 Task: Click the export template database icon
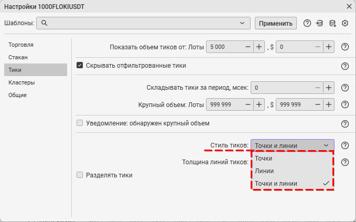(x=332, y=23)
